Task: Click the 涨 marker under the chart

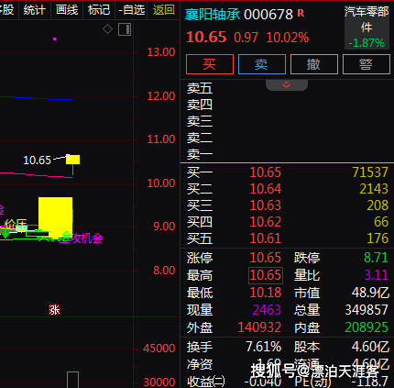Action: coord(54,310)
